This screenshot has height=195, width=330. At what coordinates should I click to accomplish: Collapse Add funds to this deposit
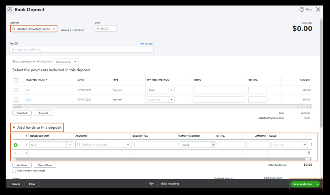(x=14, y=127)
